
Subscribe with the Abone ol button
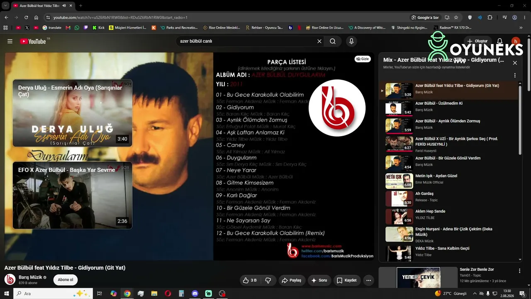point(66,280)
